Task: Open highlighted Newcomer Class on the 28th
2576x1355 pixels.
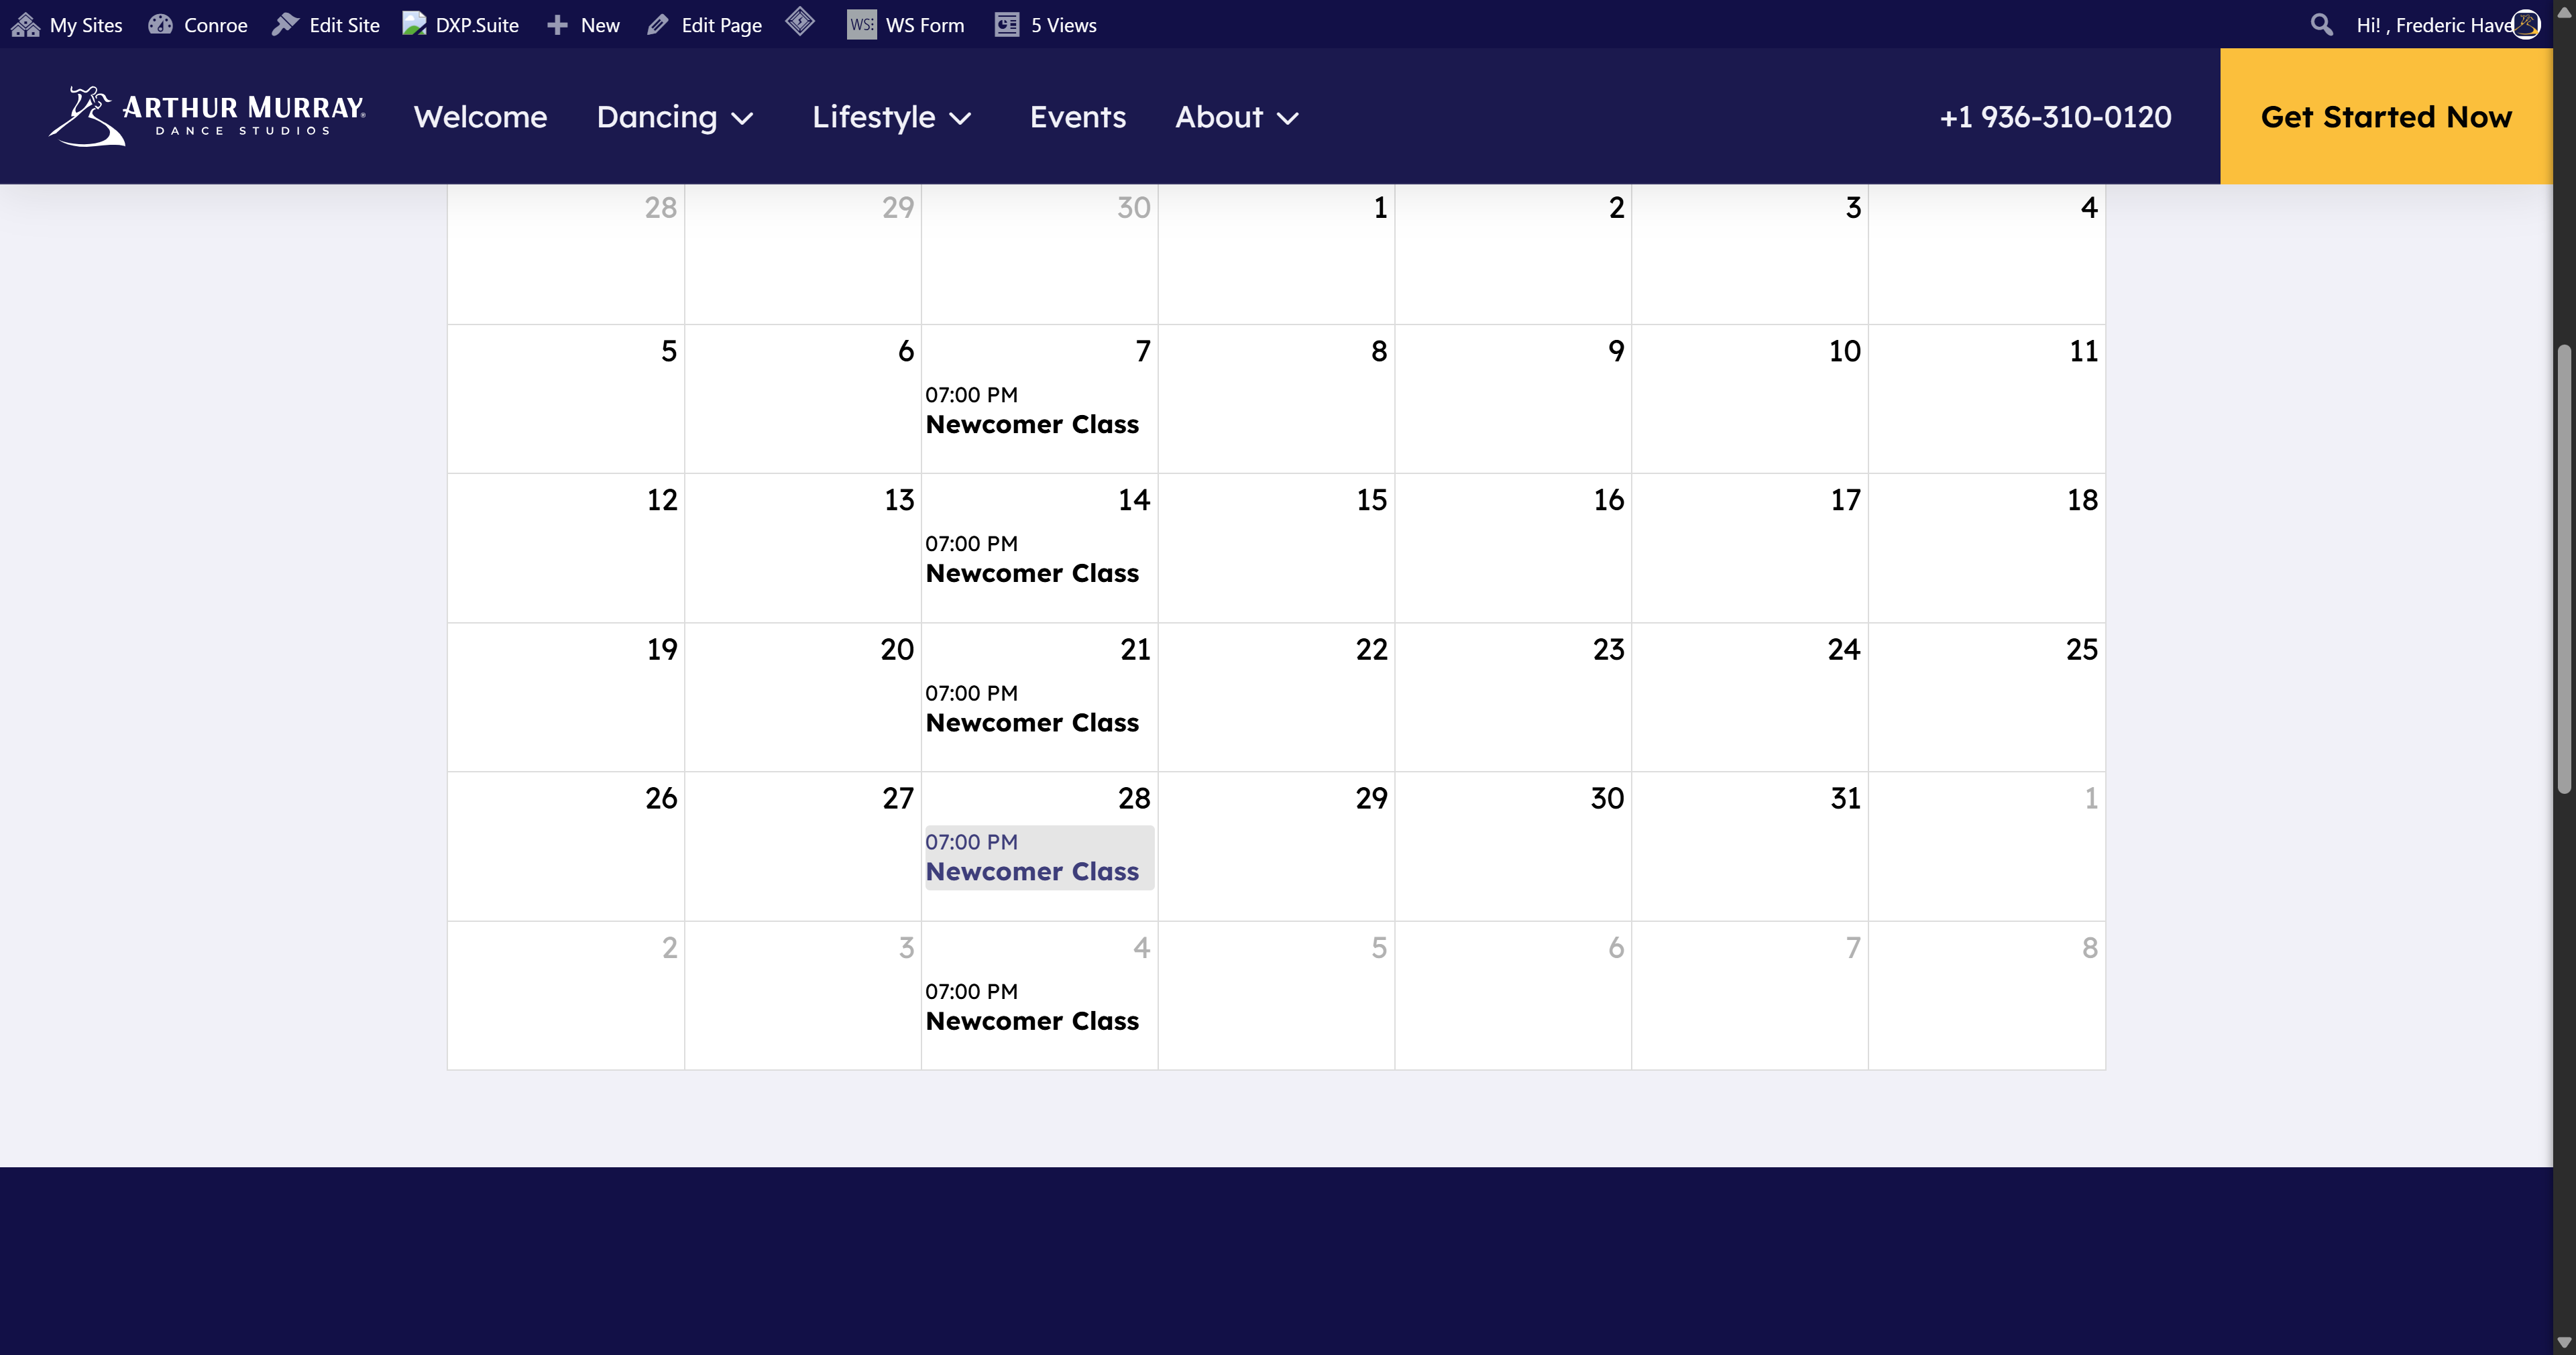Action: (x=1039, y=857)
